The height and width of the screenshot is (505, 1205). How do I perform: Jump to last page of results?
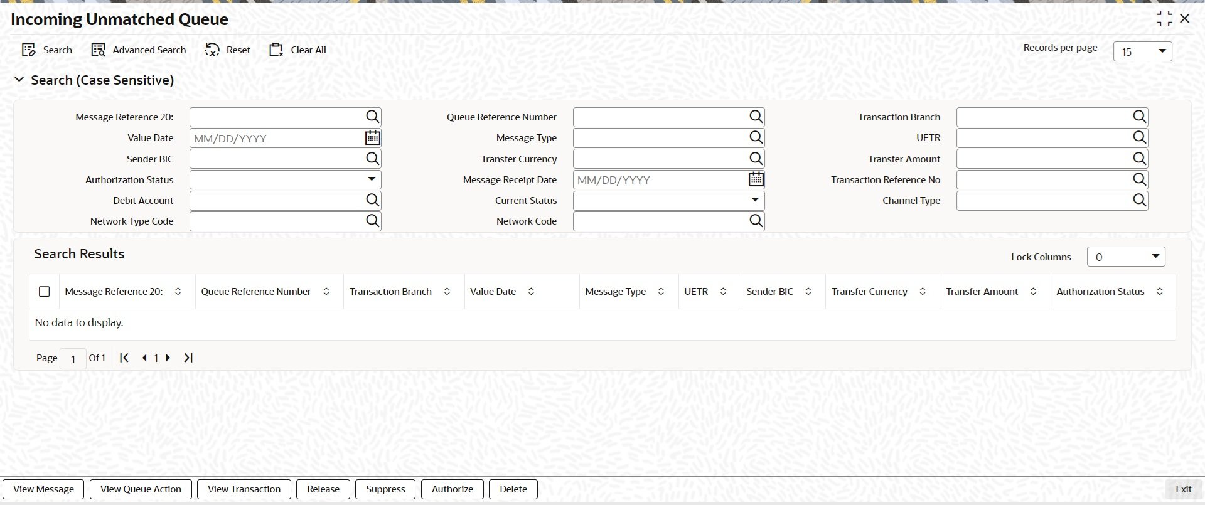click(x=188, y=358)
